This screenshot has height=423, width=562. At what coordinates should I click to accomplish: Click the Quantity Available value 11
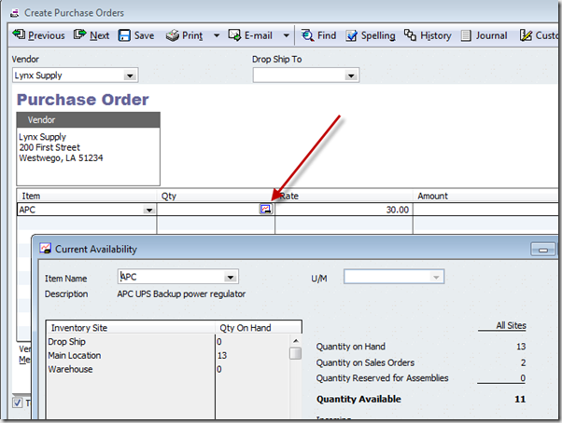point(520,399)
